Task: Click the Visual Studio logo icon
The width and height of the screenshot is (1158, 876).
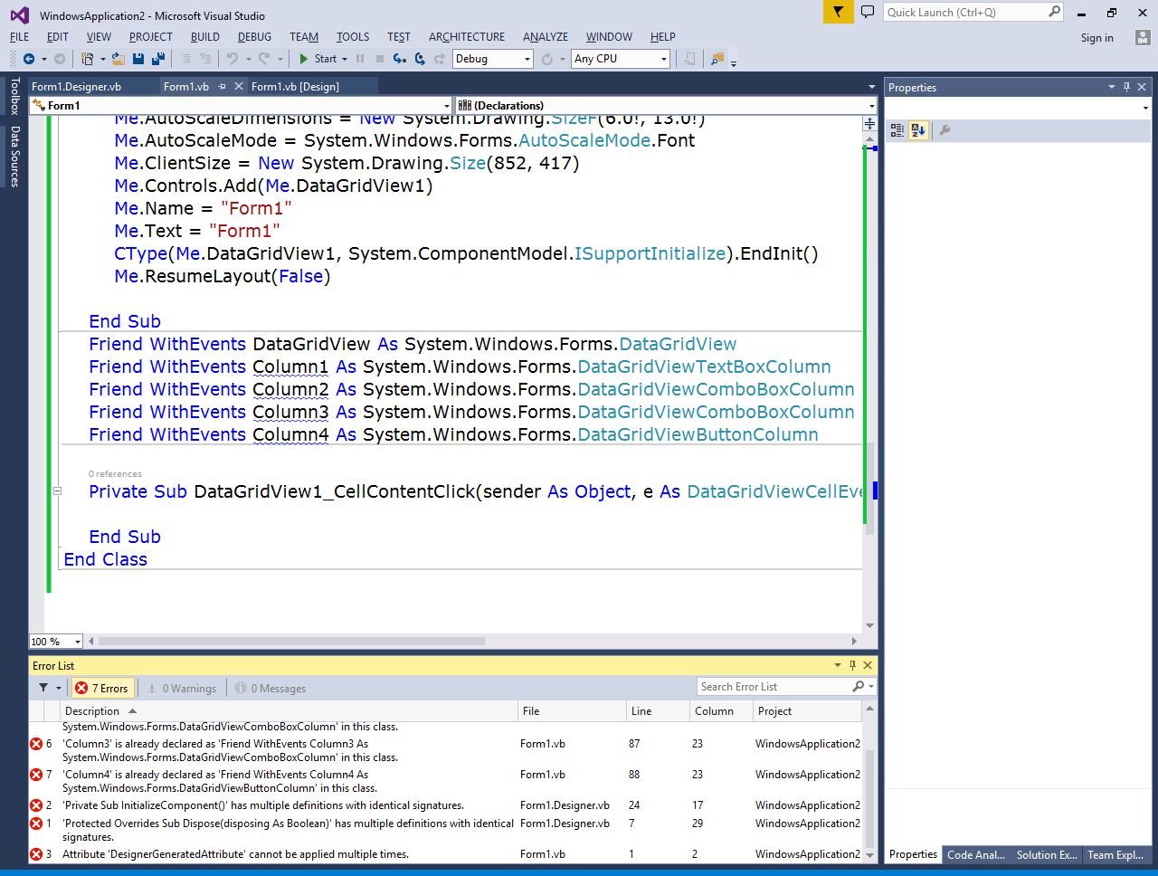Action: [x=19, y=15]
